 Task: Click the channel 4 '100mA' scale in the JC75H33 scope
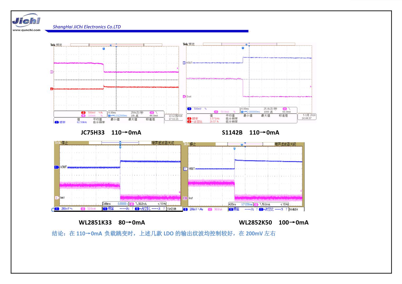[92, 116]
